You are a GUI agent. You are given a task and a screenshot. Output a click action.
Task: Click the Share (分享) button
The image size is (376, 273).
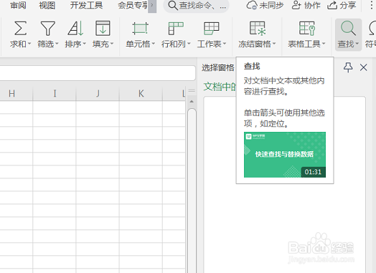(x=342, y=5)
